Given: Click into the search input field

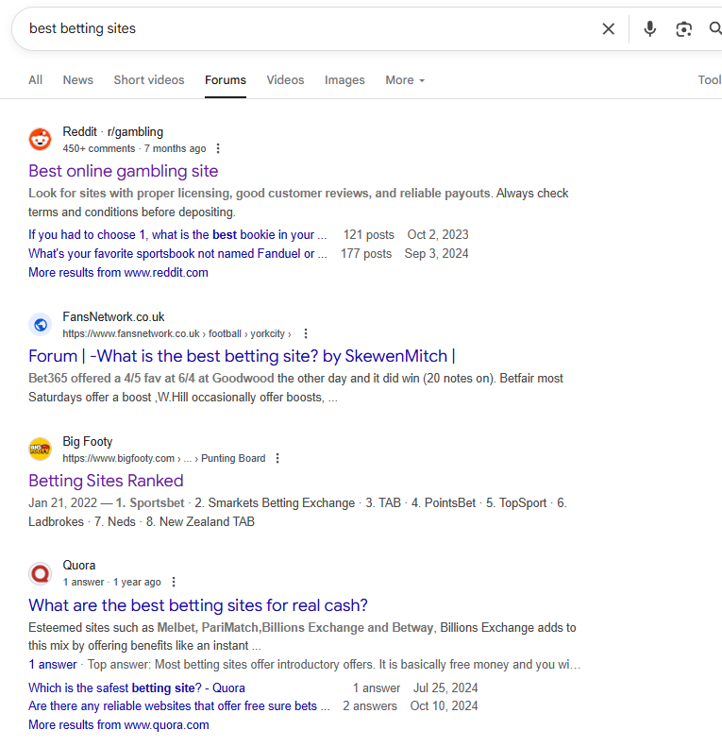Looking at the screenshot, I should click(302, 29).
